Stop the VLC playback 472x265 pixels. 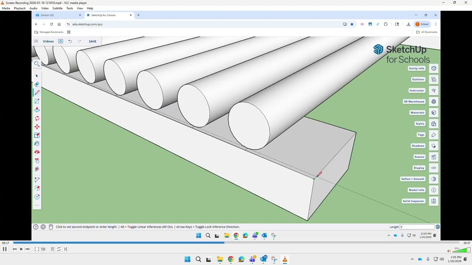(x=21, y=249)
